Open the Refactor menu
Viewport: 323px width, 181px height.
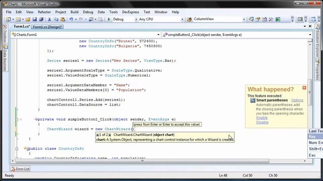coord(44,12)
